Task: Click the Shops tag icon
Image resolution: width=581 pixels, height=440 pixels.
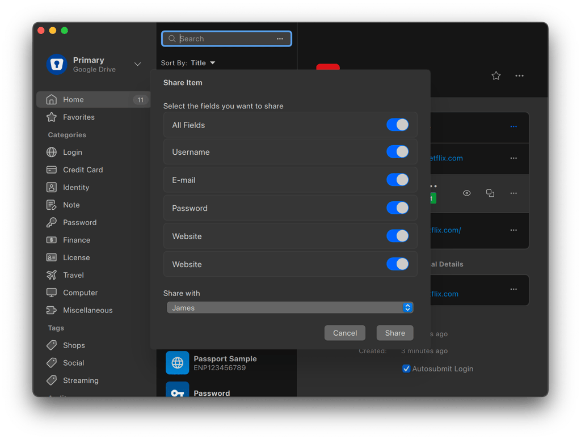Action: (x=52, y=345)
